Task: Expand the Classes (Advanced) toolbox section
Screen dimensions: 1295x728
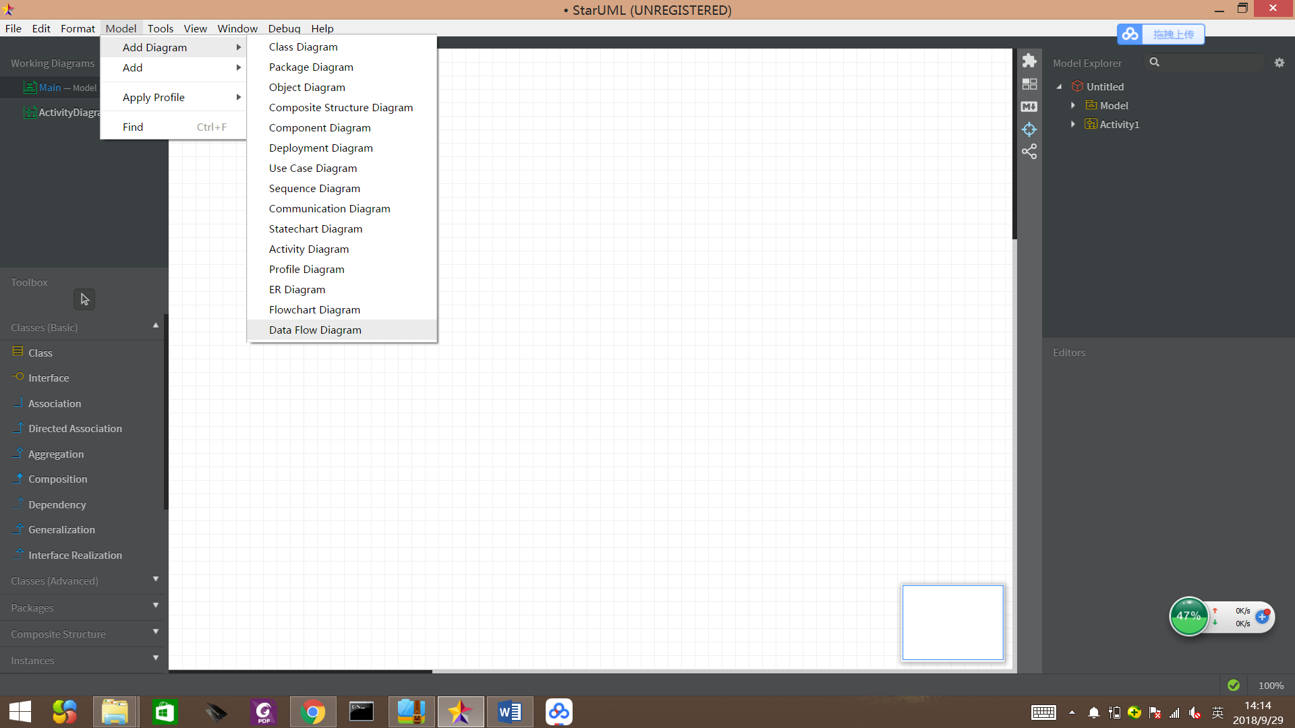Action: pyautogui.click(x=155, y=580)
